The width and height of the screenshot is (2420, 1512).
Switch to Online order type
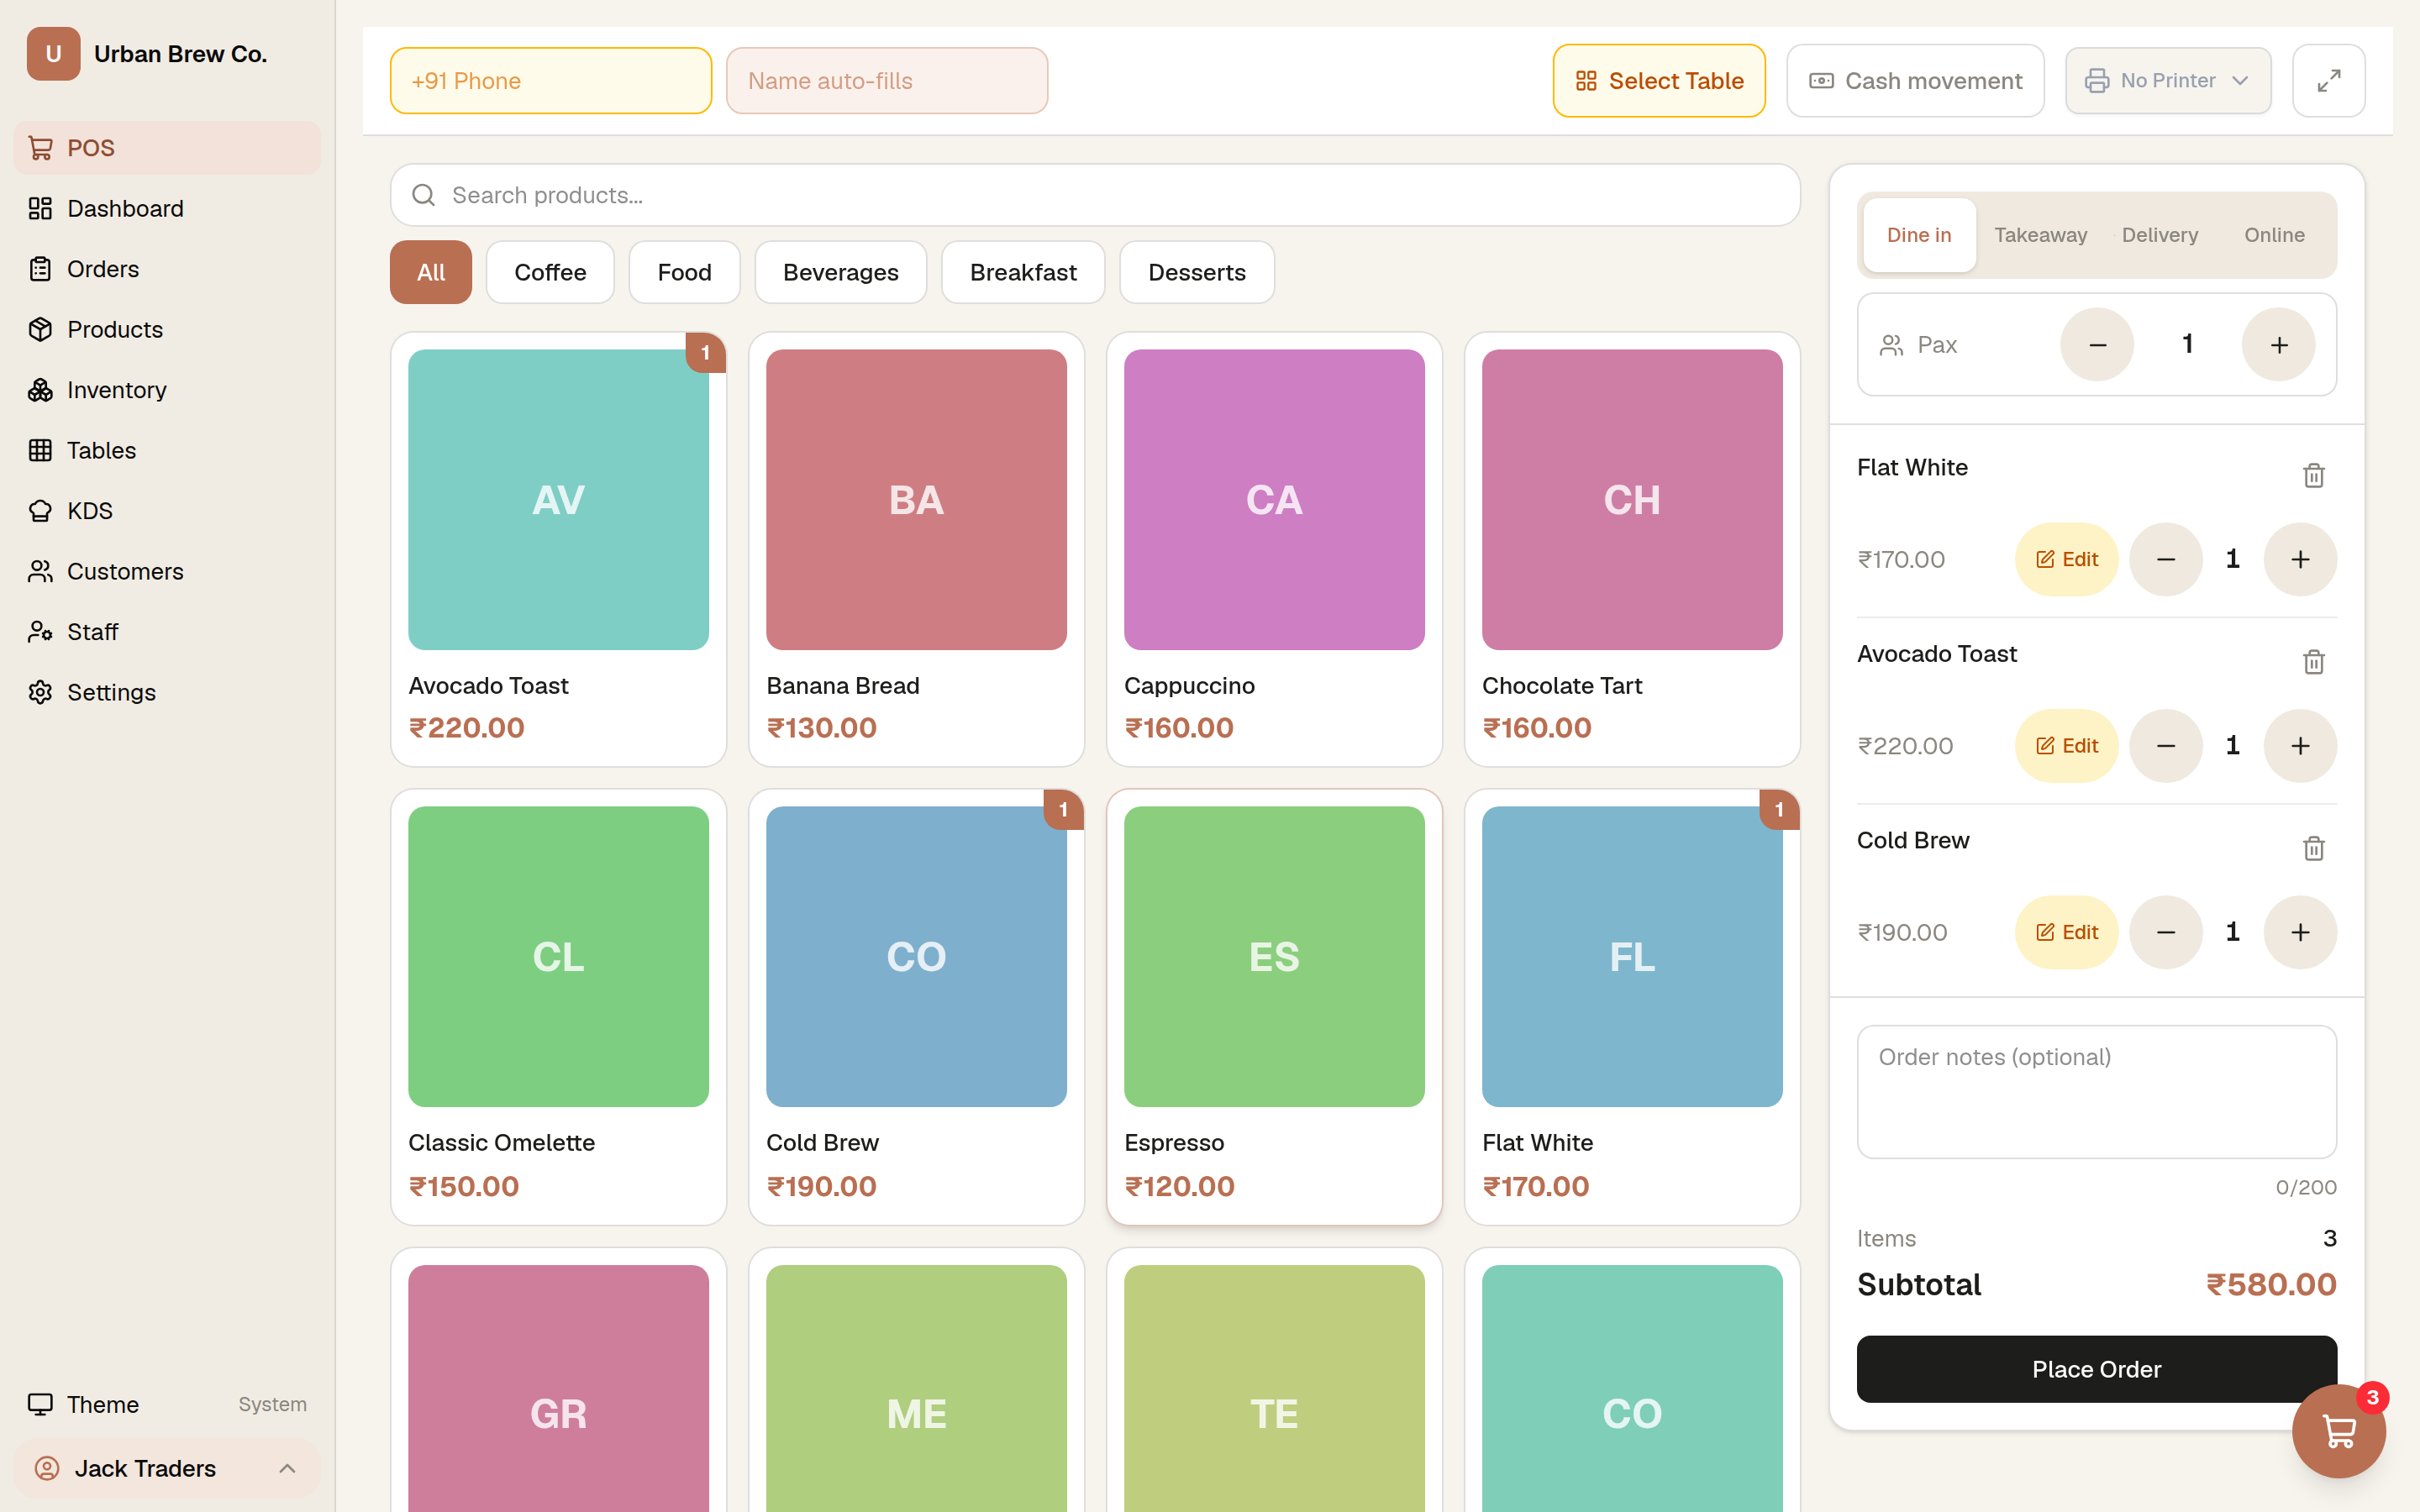2274,235
